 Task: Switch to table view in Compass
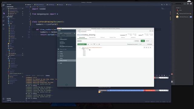[x=99, y=44]
